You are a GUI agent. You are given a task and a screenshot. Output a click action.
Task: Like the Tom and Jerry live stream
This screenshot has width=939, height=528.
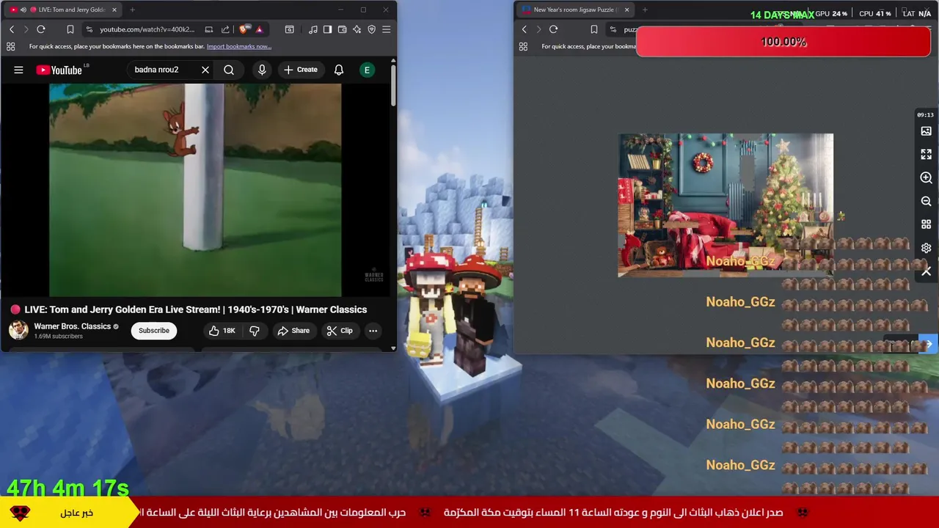tap(222, 331)
